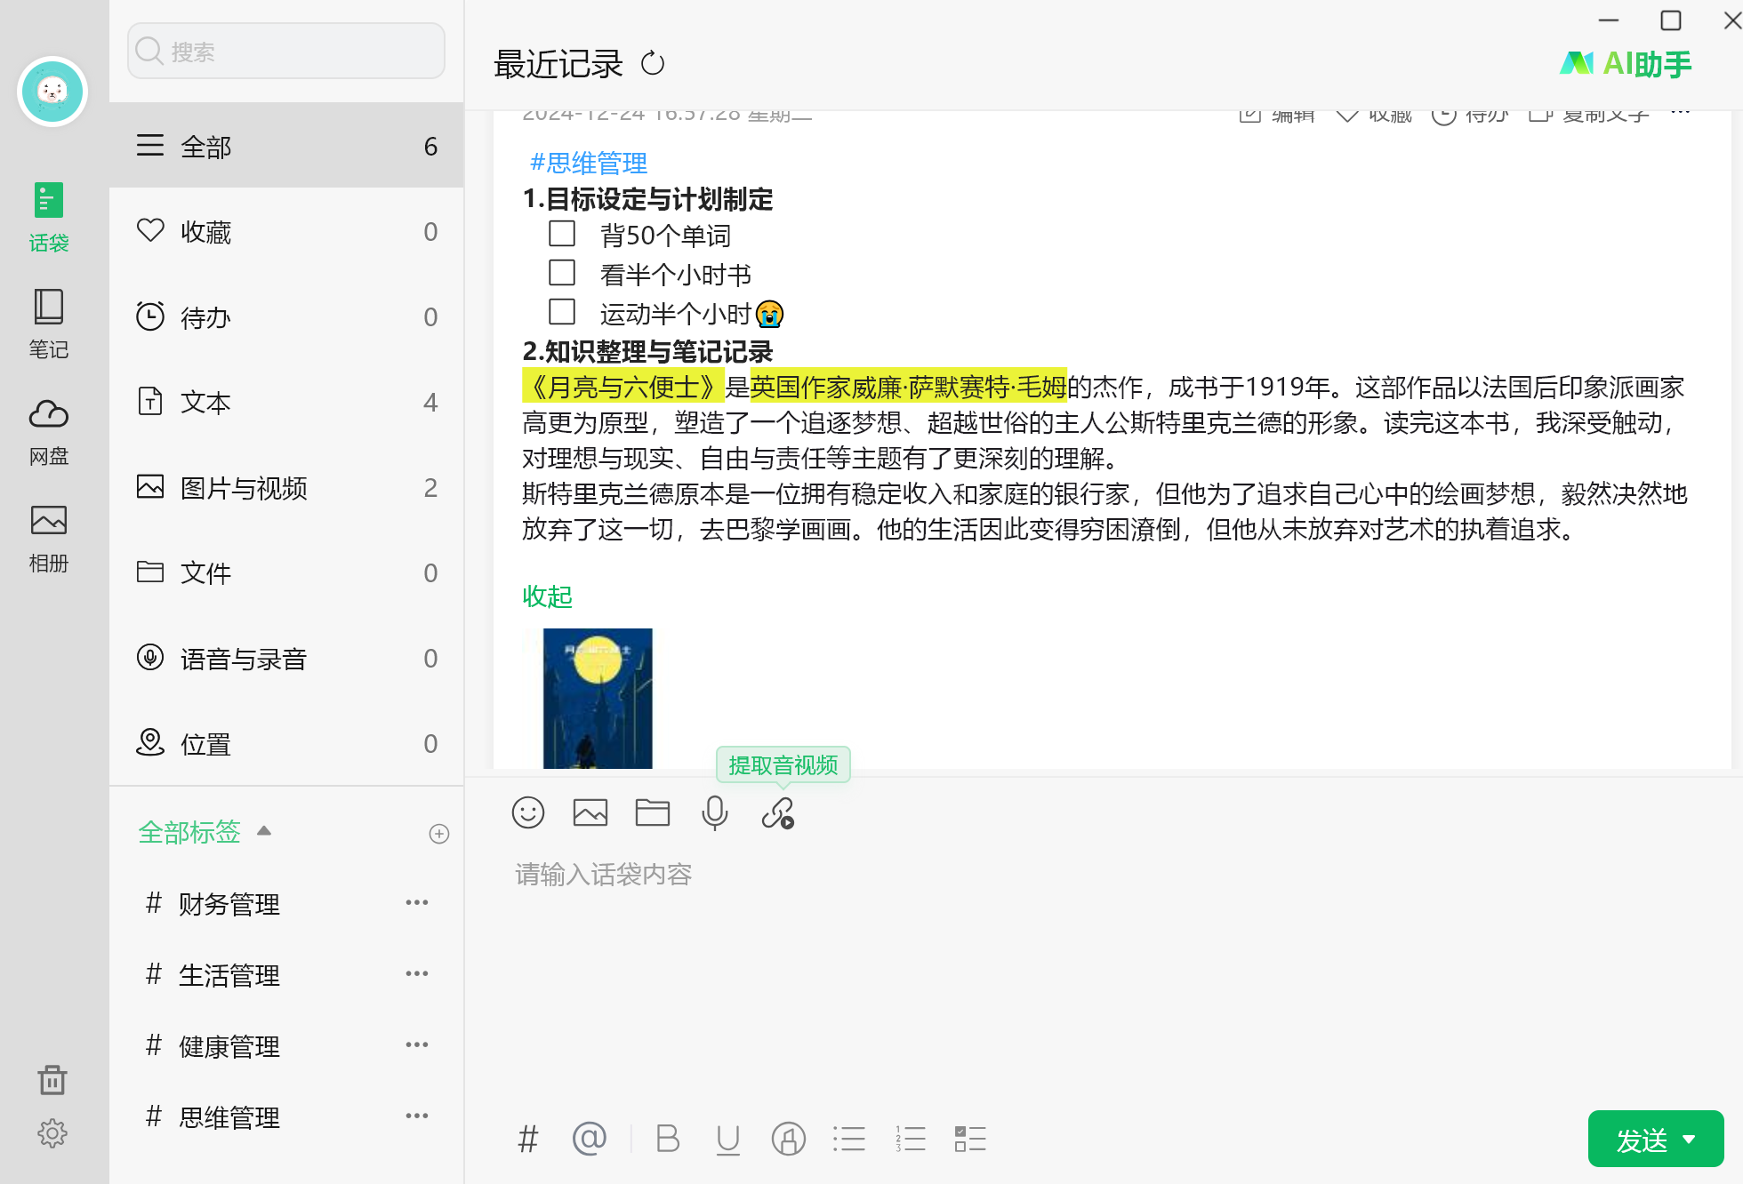Check the 背50个单词 checkbox
The image size is (1743, 1184).
point(562,234)
